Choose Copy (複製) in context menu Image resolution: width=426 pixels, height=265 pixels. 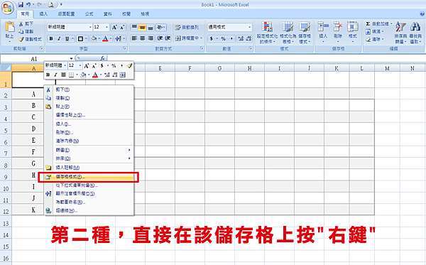pyautogui.click(x=89, y=98)
